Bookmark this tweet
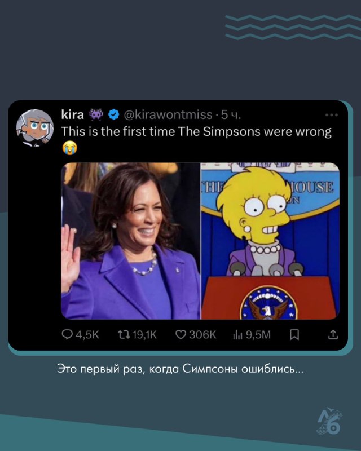 294,334
